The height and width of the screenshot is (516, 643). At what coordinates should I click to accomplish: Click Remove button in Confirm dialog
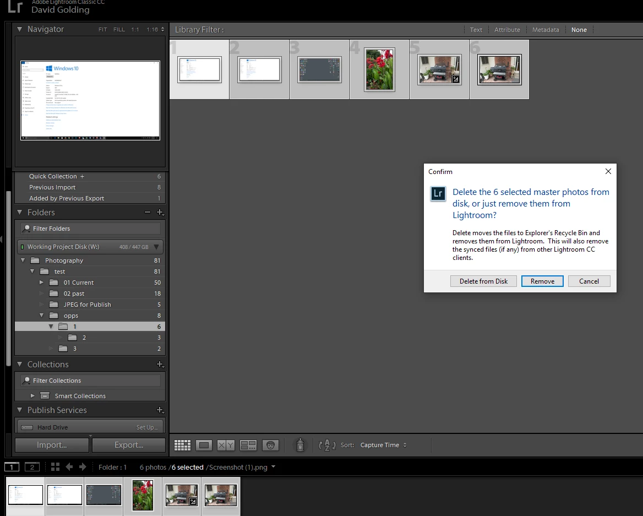[542, 281]
